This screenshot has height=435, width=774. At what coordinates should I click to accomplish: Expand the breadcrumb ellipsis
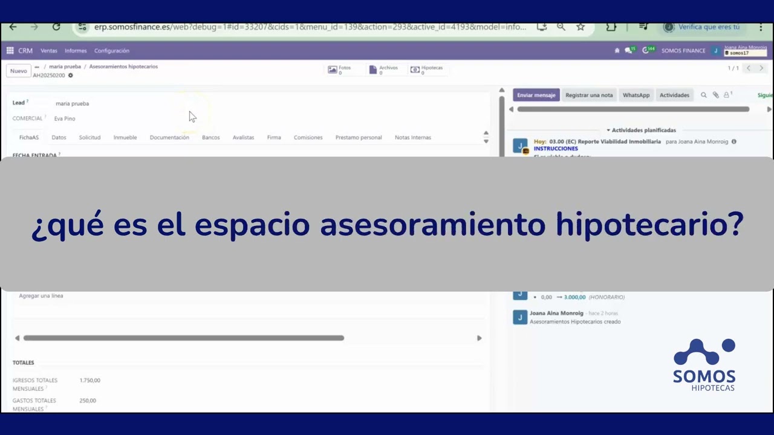tap(37, 66)
